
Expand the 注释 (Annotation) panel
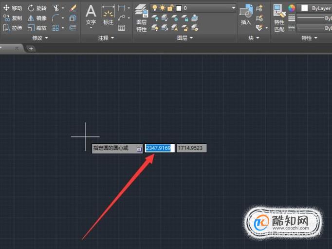(x=106, y=38)
